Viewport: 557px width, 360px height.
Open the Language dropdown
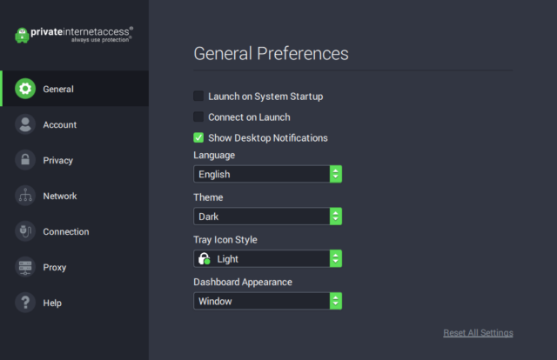[x=267, y=174]
